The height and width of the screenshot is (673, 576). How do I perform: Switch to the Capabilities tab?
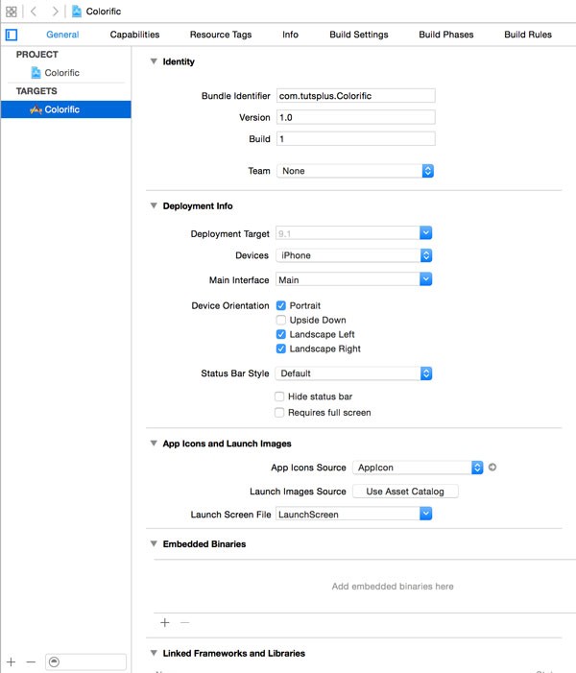pos(134,35)
